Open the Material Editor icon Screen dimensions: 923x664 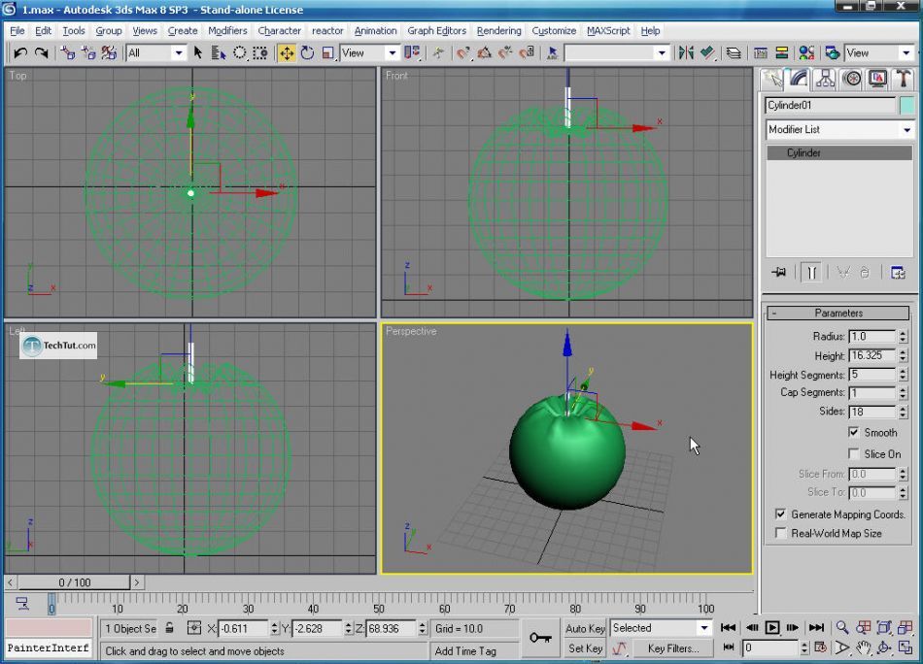(x=806, y=53)
